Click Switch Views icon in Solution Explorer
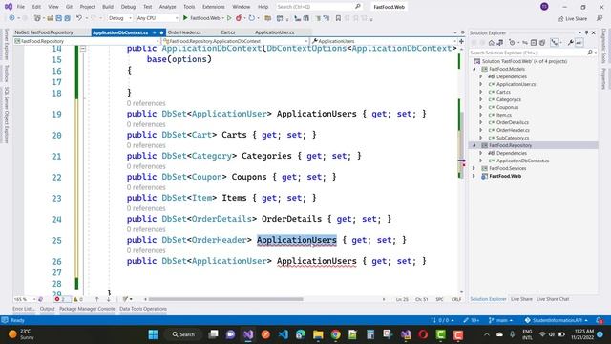This screenshot has width=611, height=344. (x=500, y=42)
